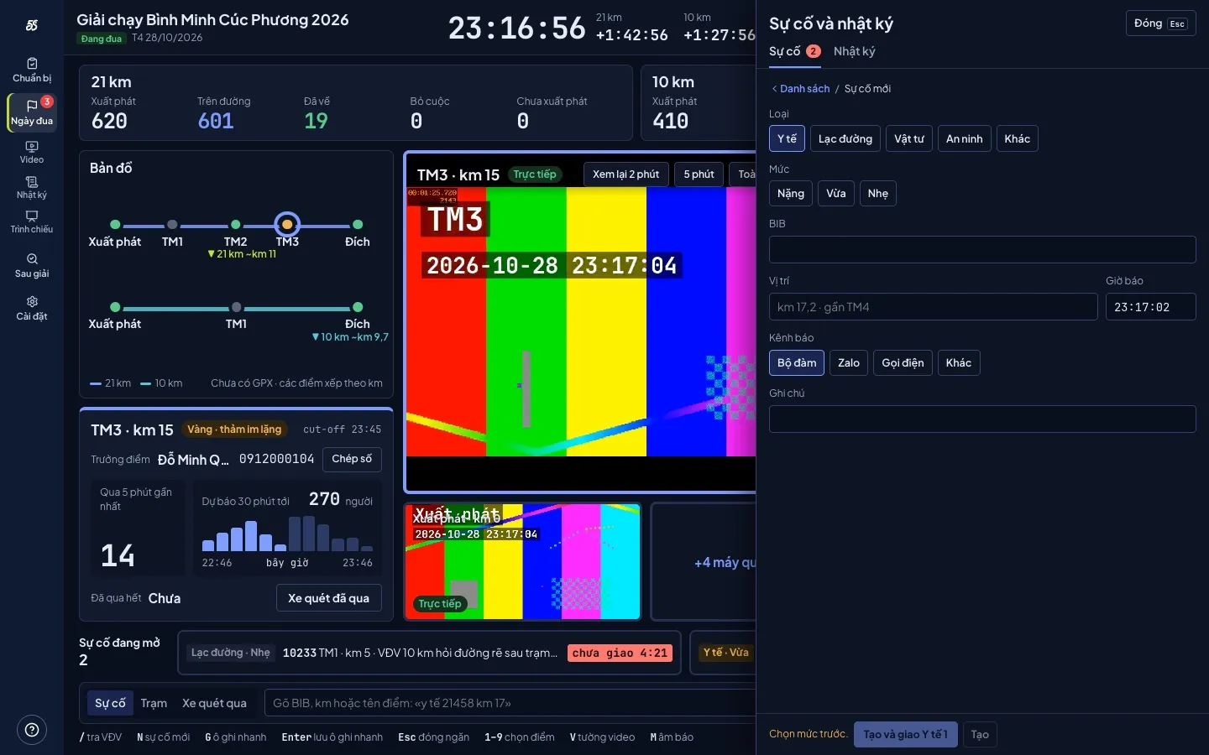Click the Ghi chú note field
This screenshot has width=1209, height=755.
pyautogui.click(x=982, y=419)
